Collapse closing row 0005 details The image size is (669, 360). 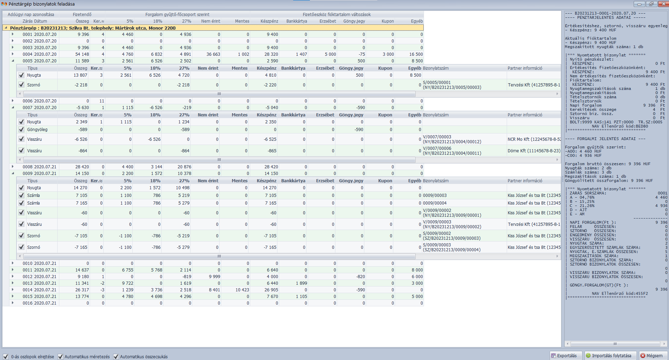pos(13,61)
